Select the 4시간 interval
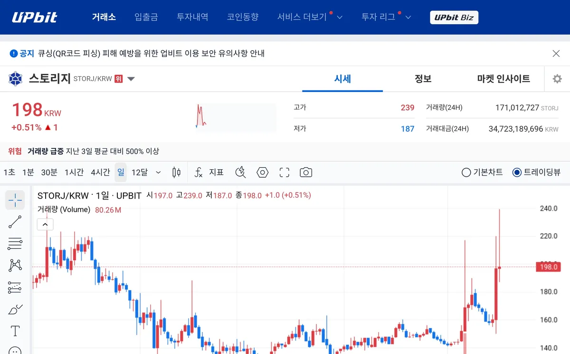 [x=100, y=172]
